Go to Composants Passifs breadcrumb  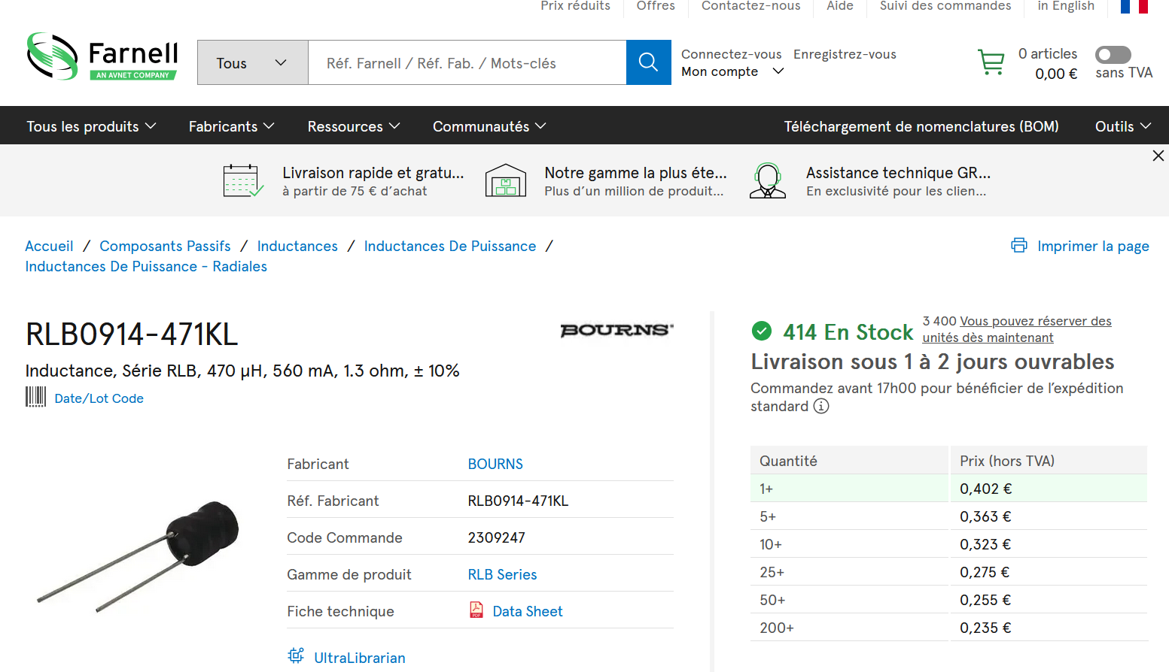point(165,246)
